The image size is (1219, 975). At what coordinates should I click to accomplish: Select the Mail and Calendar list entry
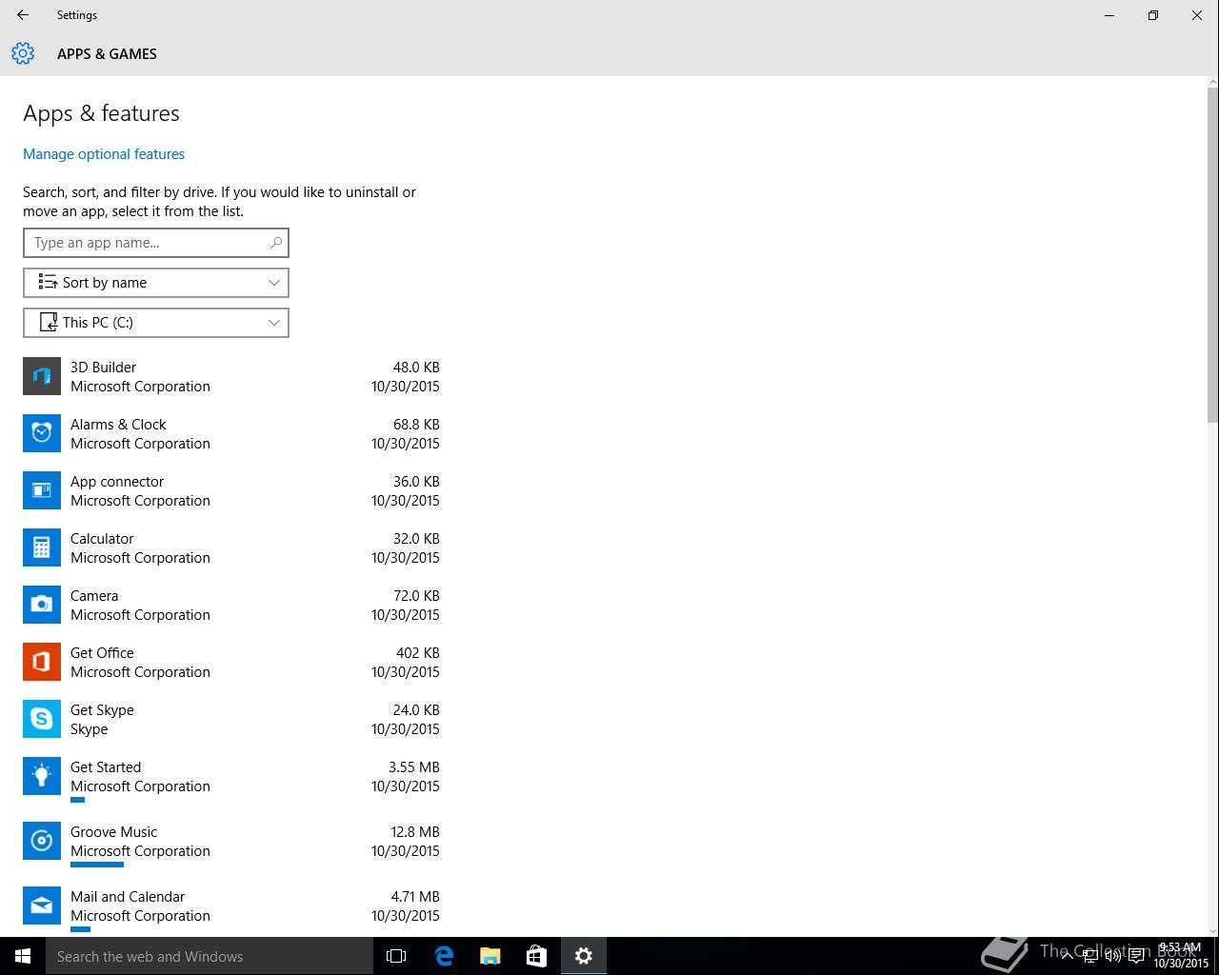pyautogui.click(x=231, y=909)
